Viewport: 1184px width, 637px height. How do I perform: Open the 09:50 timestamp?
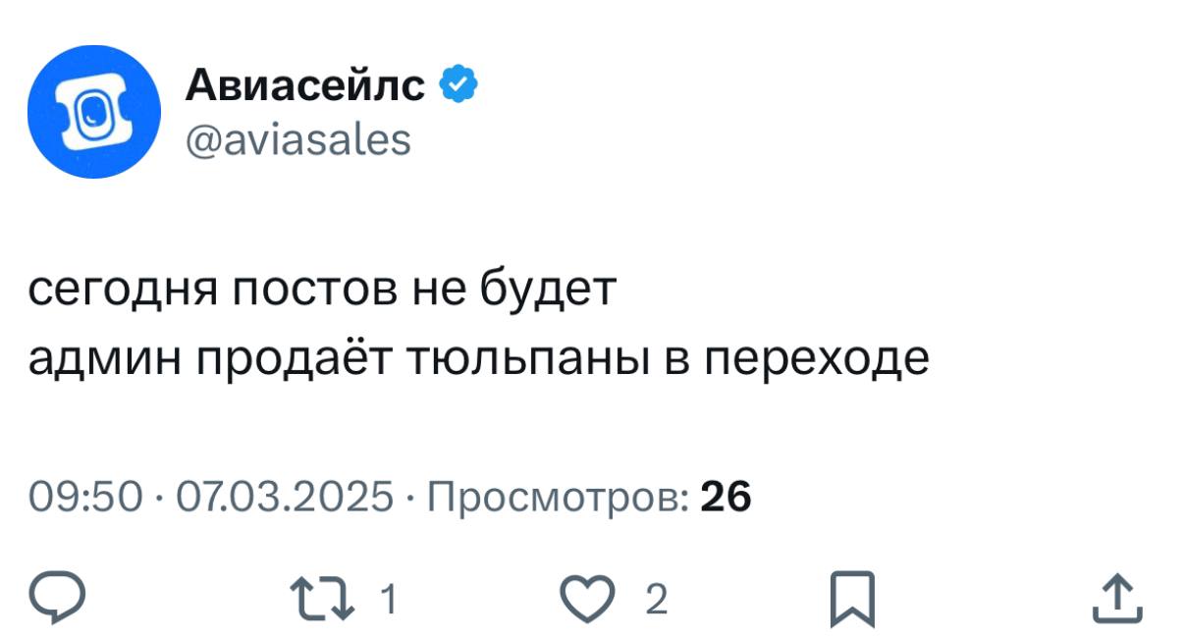[86, 498]
